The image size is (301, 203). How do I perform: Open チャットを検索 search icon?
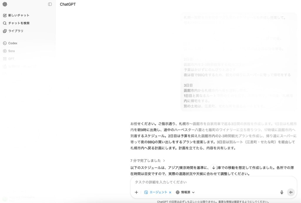tap(5, 23)
